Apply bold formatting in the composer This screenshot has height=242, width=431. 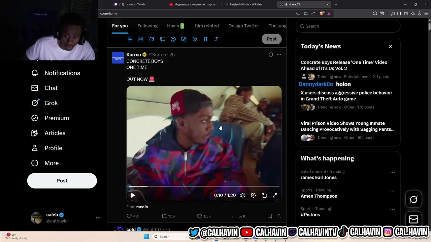pos(205,39)
